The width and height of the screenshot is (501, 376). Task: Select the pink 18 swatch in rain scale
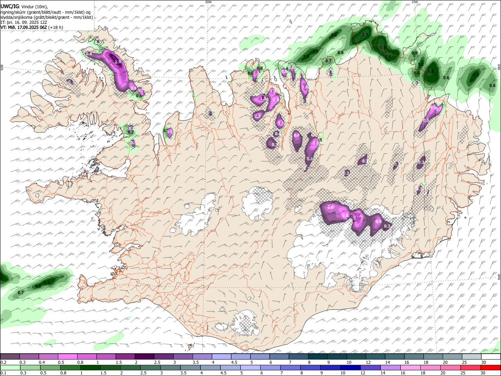pos(431,367)
